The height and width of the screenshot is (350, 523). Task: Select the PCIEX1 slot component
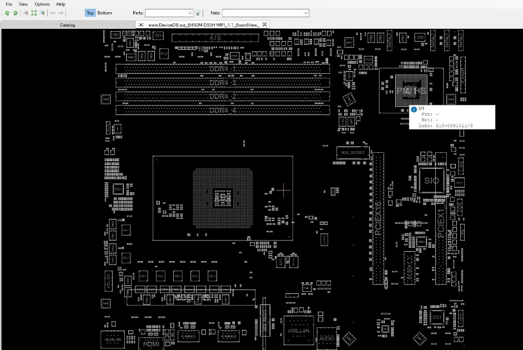[441, 218]
